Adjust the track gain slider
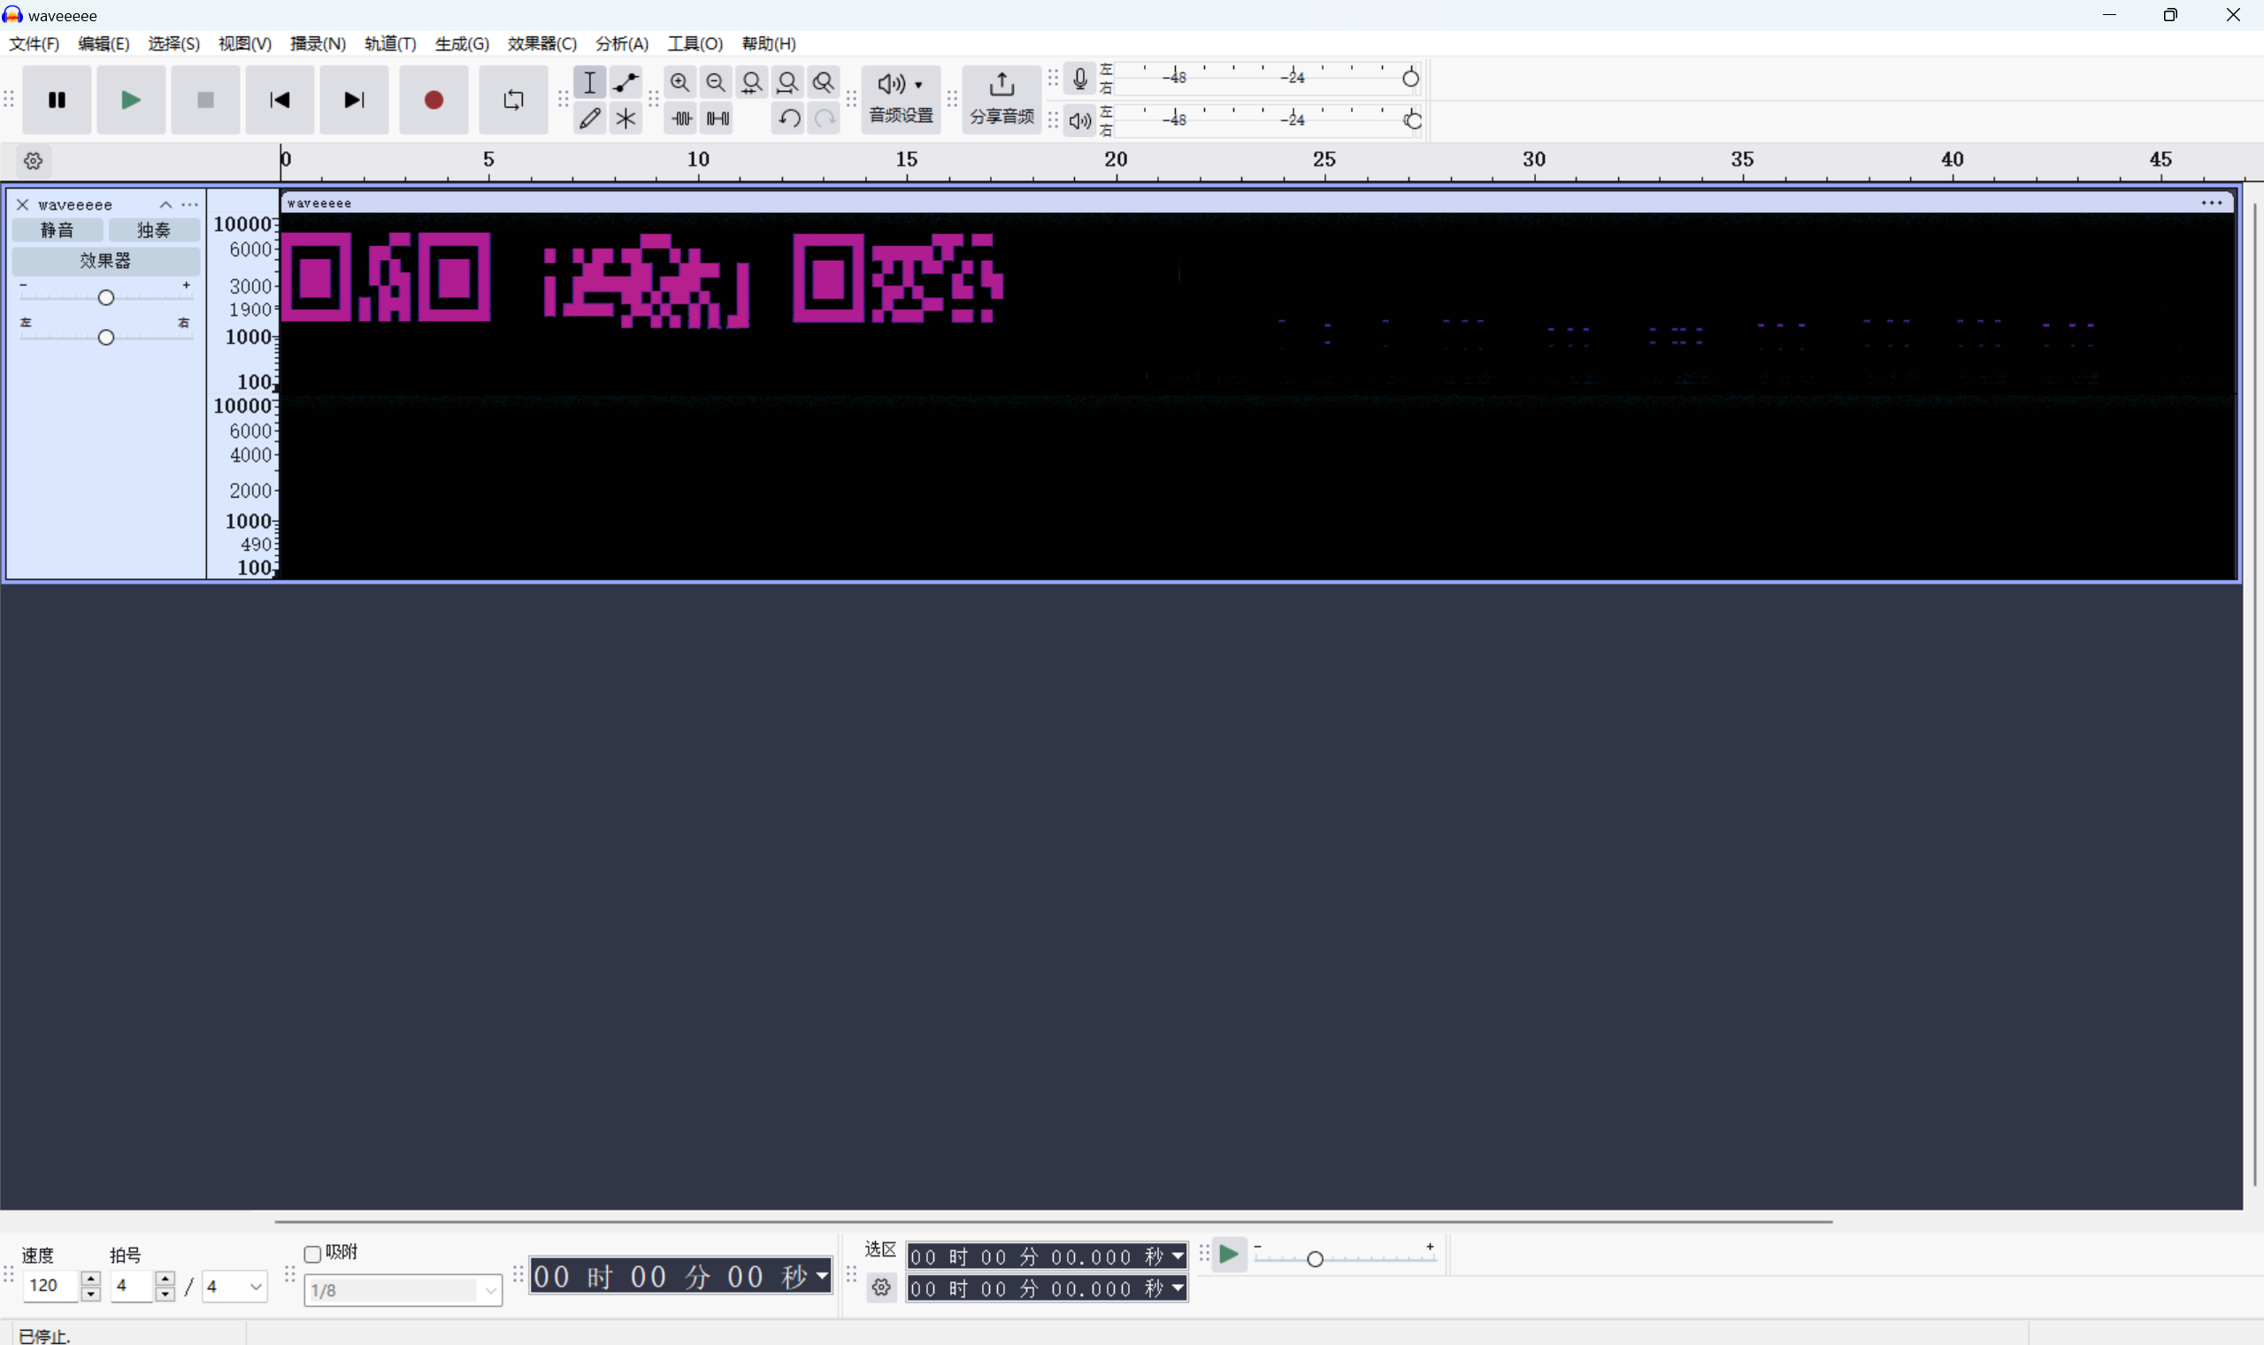2264x1345 pixels. click(105, 297)
